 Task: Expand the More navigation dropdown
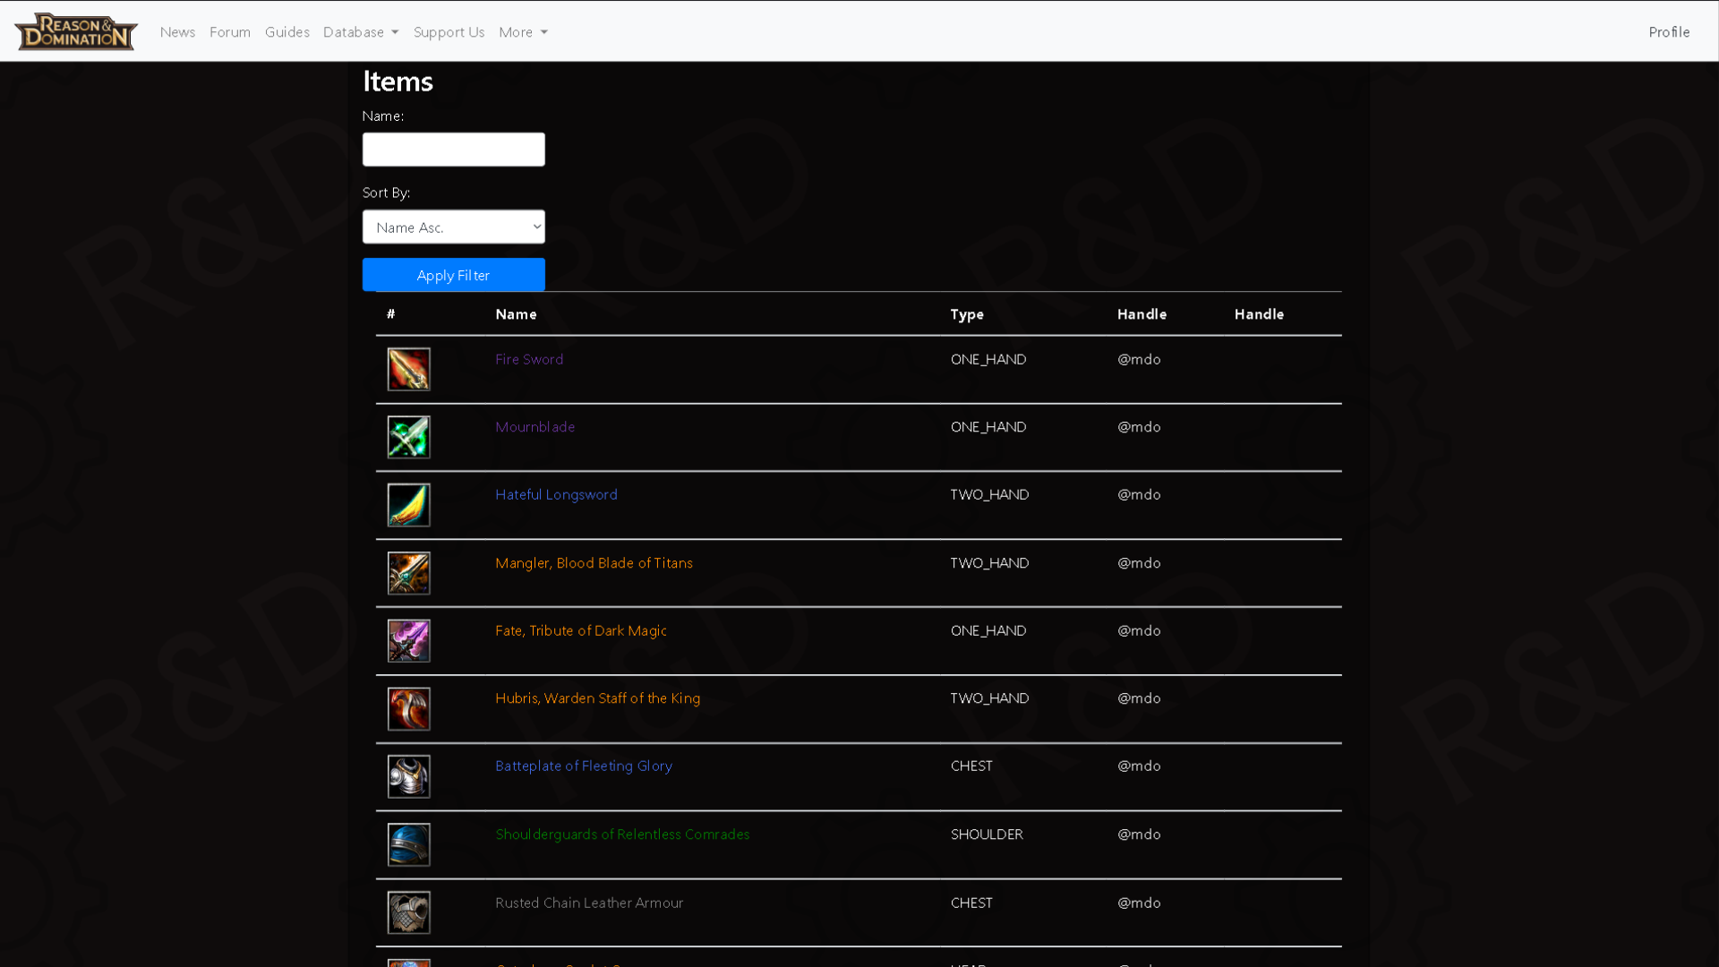[x=523, y=32]
